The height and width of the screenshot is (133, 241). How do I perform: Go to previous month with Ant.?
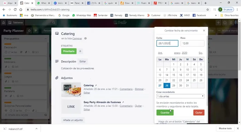(x=160, y=53)
